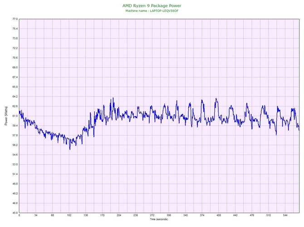Click the 0 label on the time axis
The height and width of the screenshot is (227, 304).
(x=19, y=215)
